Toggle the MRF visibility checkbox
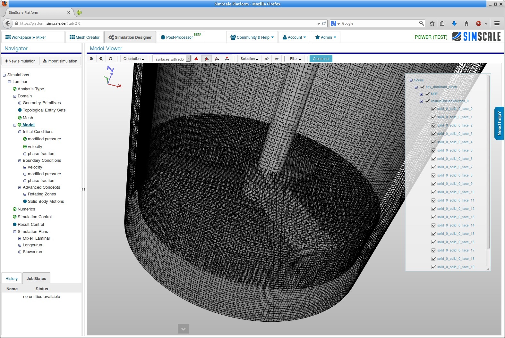The image size is (505, 338). point(427,94)
